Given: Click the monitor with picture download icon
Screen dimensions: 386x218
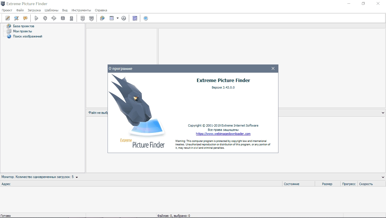Looking at the screenshot, I should [x=91, y=18].
